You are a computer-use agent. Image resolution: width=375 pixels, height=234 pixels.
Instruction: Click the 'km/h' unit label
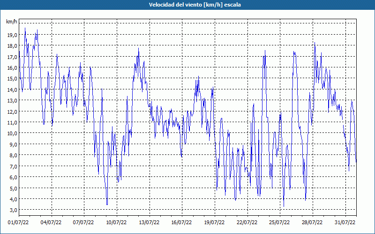click(x=12, y=22)
